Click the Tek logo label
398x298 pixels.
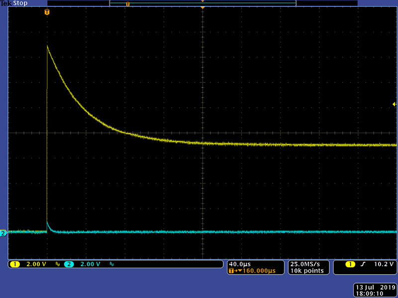[x=5, y=3]
